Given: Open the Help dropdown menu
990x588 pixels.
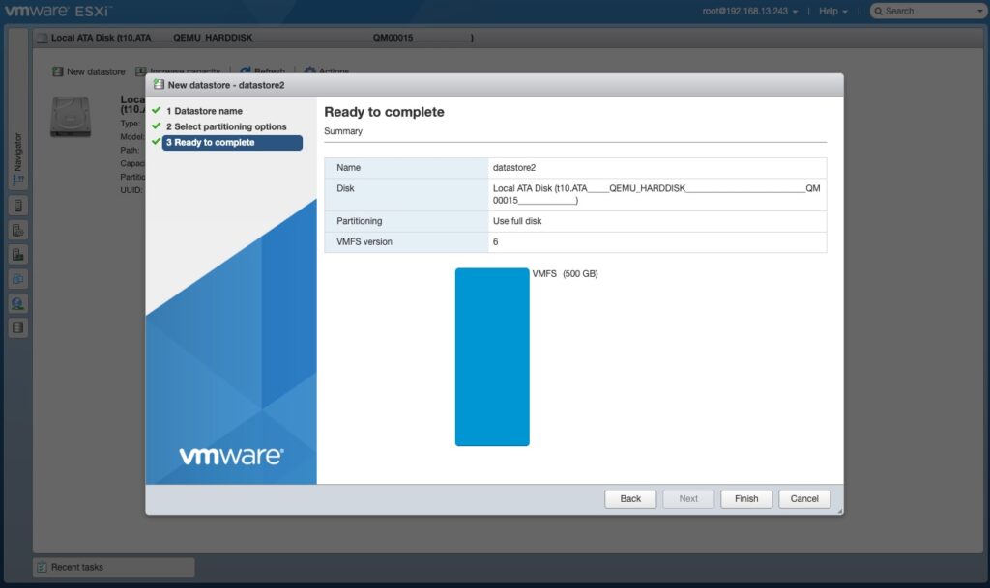Looking at the screenshot, I should point(832,12).
